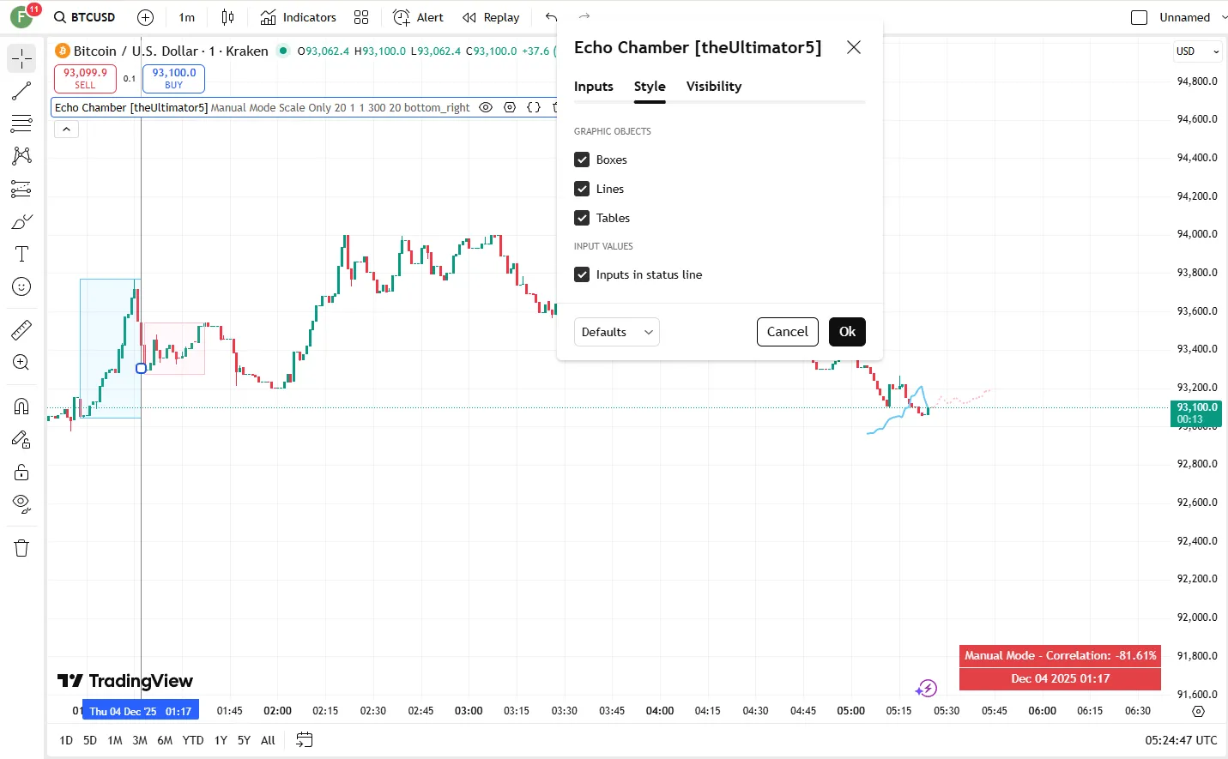The width and height of the screenshot is (1228, 759).
Task: Lock all drawing tools
Action: point(21,472)
